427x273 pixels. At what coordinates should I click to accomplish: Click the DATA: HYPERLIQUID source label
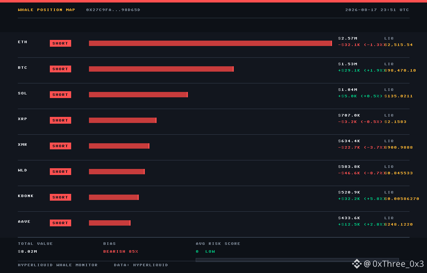(141, 265)
